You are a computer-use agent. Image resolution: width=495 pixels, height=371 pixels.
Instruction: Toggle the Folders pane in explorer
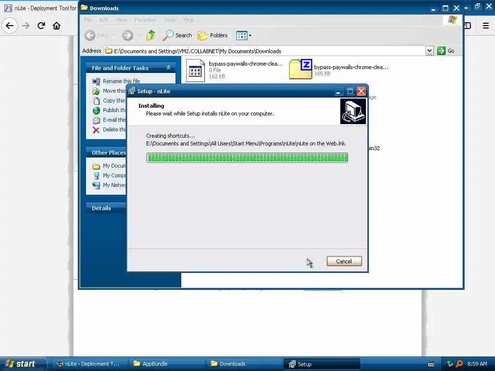(213, 35)
